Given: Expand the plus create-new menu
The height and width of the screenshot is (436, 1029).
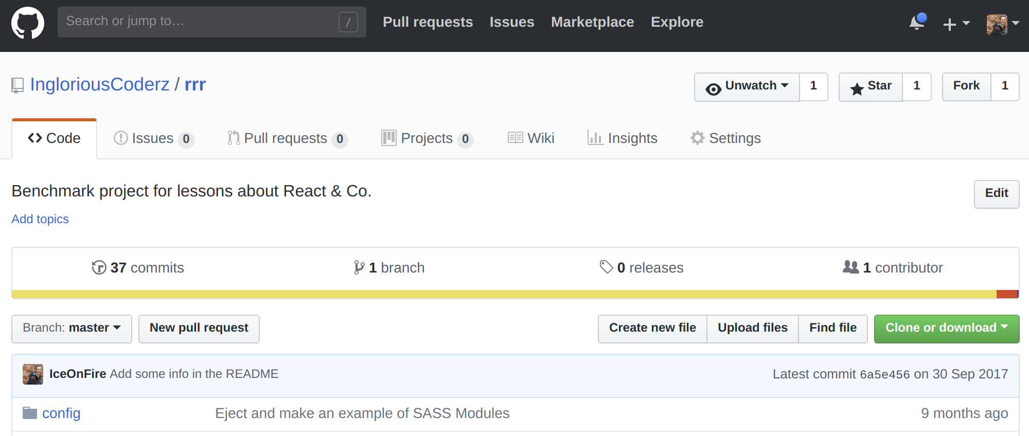Looking at the screenshot, I should [x=956, y=24].
